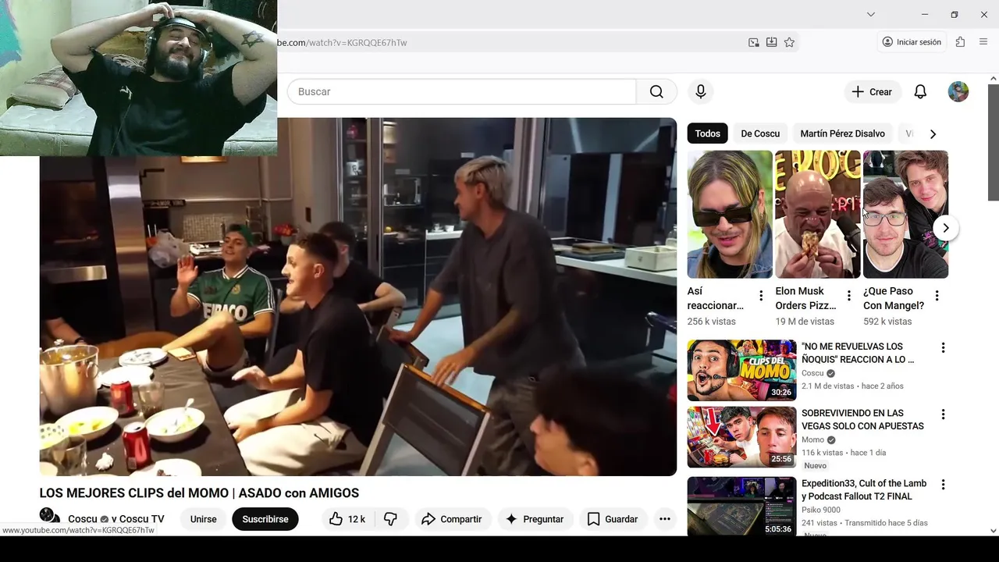Screen dimensions: 999x562
Task: Open 'NO ME REVUELVAS LOS ÑOQUIS' video thumbnail
Action: coord(741,370)
